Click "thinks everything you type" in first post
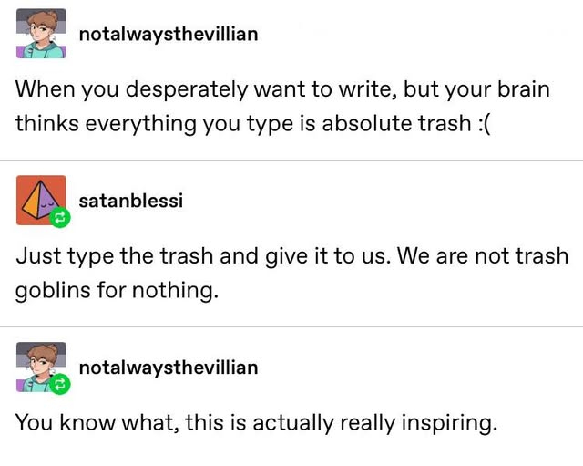This screenshot has height=466, width=583. [137, 124]
